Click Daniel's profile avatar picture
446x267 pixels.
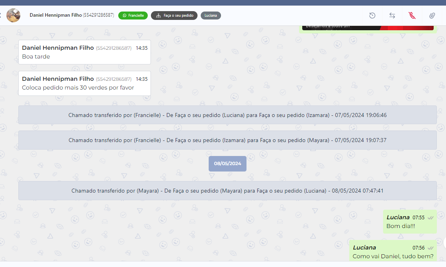[x=14, y=16]
